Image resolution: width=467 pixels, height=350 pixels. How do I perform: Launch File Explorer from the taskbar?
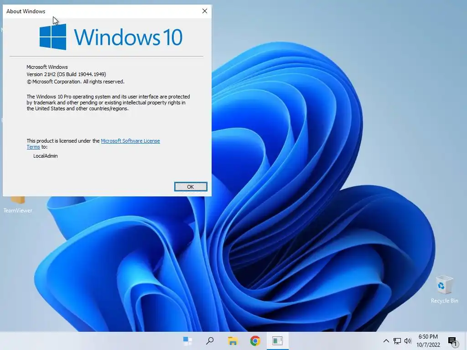pos(233,341)
